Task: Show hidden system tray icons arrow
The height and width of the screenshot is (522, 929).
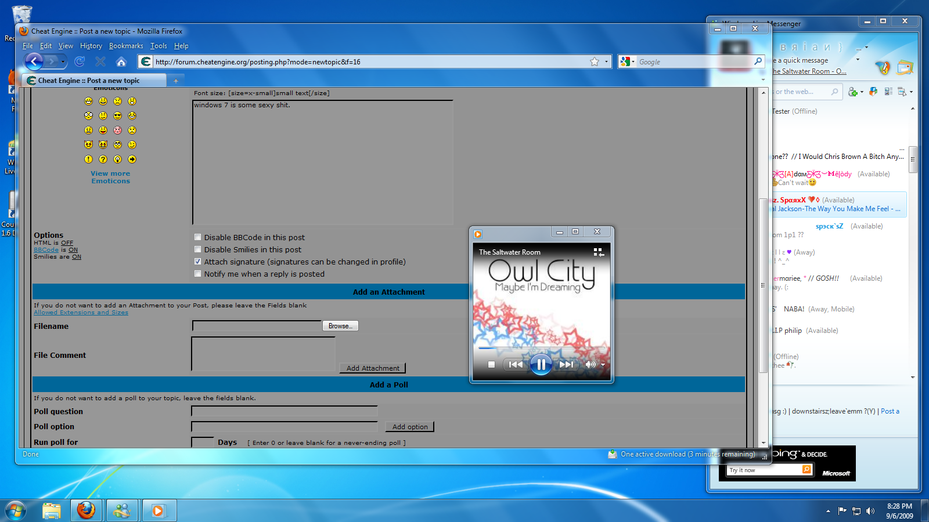Action: coord(828,511)
